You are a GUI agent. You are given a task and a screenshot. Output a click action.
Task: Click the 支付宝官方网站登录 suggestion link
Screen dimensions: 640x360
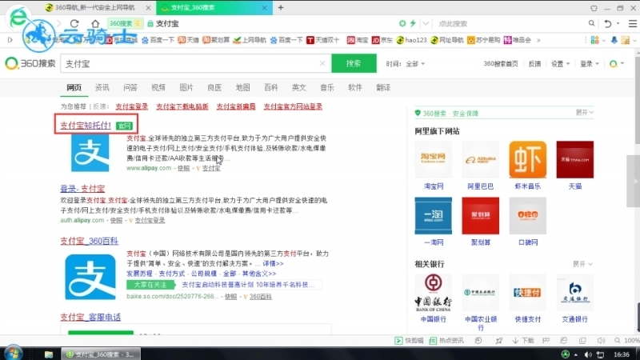(x=293, y=106)
